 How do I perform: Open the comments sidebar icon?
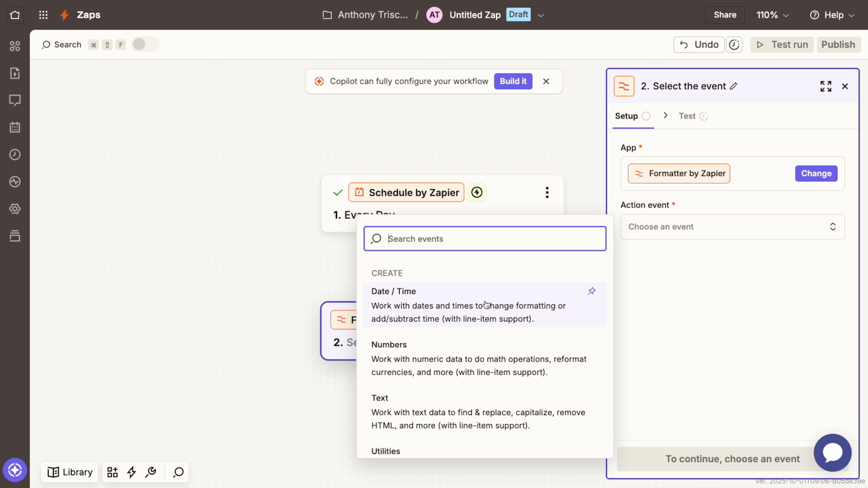click(15, 100)
